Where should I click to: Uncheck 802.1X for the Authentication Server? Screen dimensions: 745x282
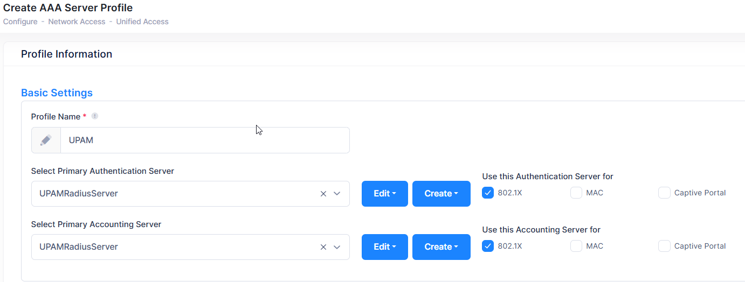[488, 193]
